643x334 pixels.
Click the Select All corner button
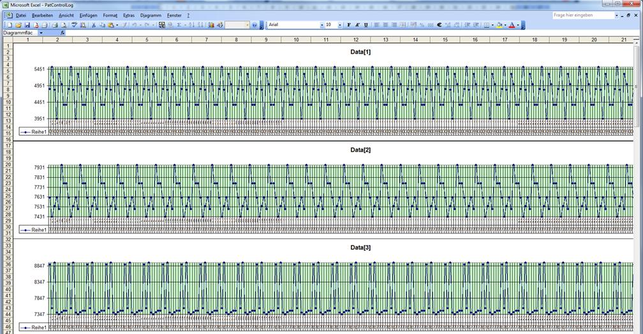8,40
